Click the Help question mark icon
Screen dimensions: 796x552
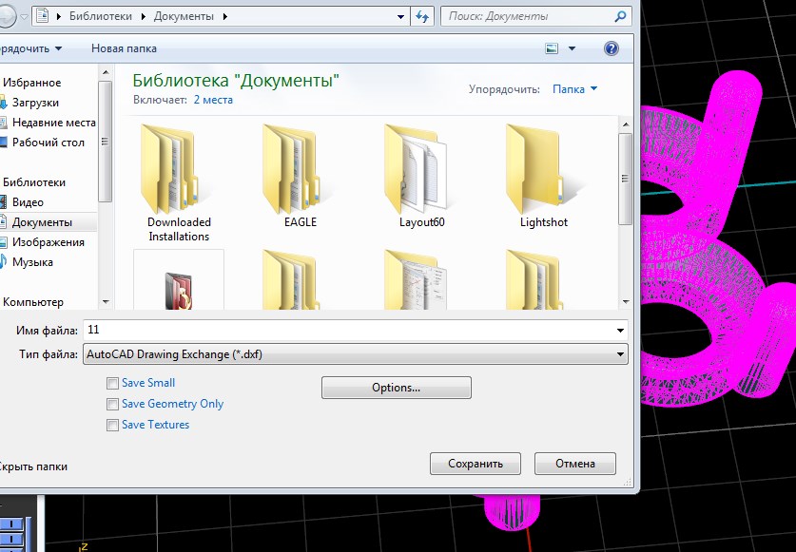pos(612,48)
